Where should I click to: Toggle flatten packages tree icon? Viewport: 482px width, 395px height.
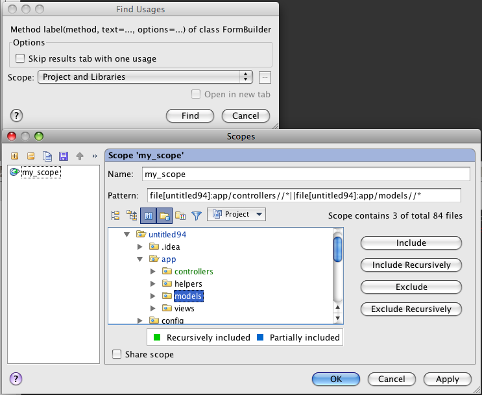point(115,215)
